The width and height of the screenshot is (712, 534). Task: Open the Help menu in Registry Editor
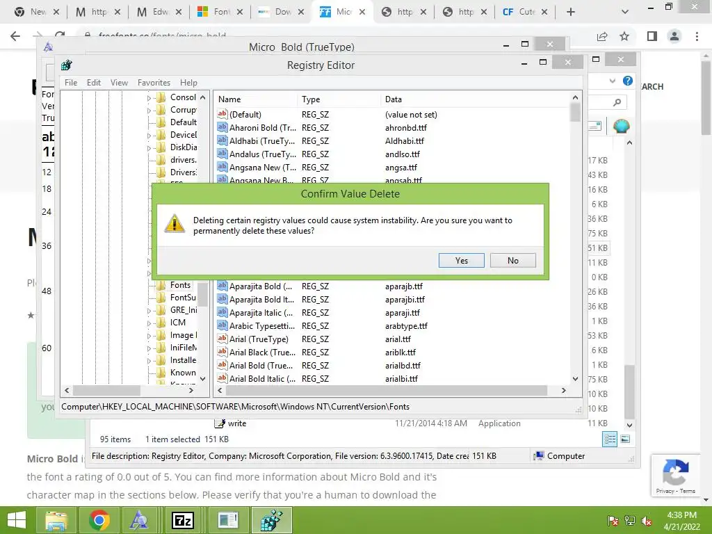tap(188, 83)
